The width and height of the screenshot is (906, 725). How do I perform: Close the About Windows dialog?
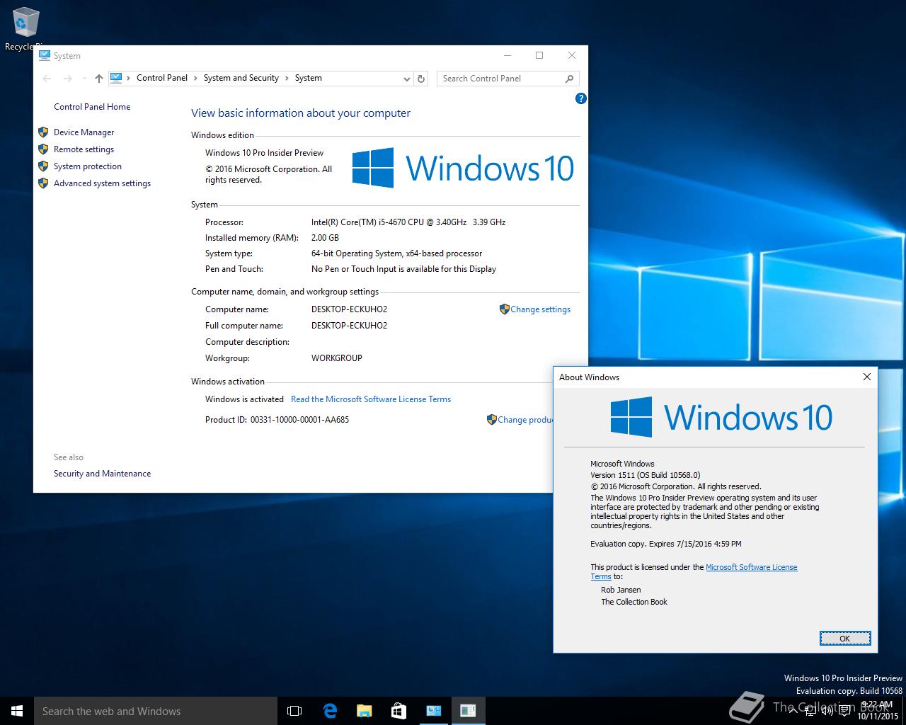(x=866, y=377)
